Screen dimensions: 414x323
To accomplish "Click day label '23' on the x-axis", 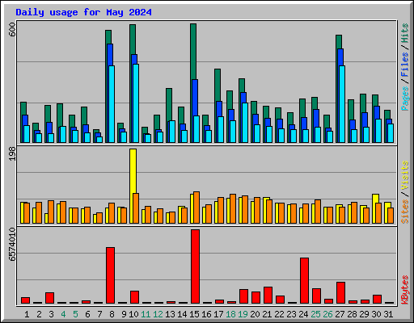I will [291, 314].
